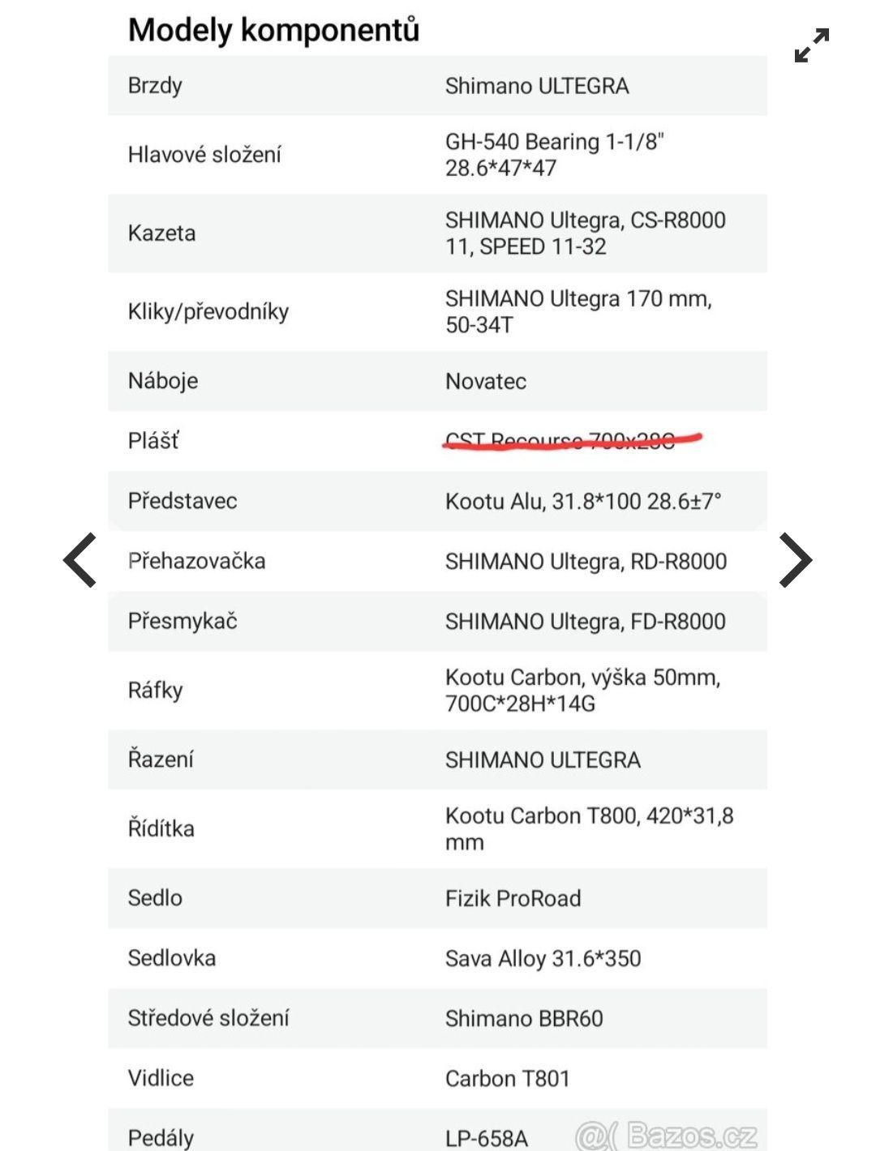Click the Shimano BBR60 bottom bracket value
This screenshot has height=1151, width=876.
click(x=524, y=1019)
